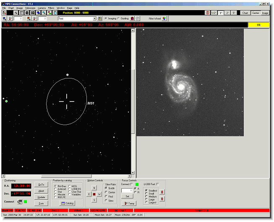The width and height of the screenshot is (274, 222).
Task: Click the first toolbar icon below File menu
Action: pyautogui.click(x=4, y=13)
